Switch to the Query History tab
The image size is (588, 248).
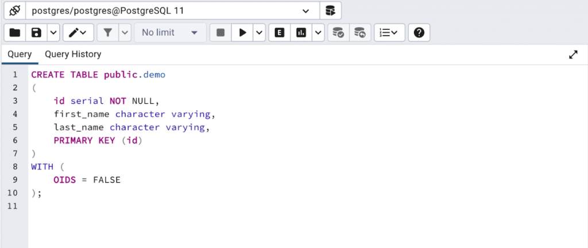point(73,55)
